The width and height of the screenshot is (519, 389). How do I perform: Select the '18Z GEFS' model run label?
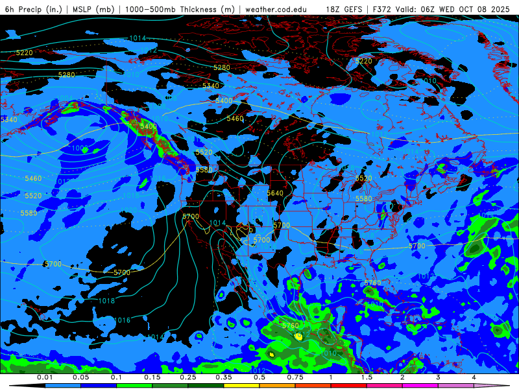[x=344, y=9]
